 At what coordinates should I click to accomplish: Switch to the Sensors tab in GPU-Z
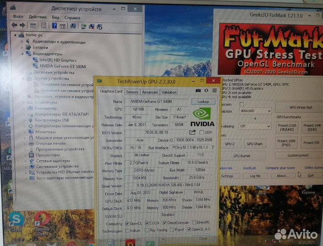pyautogui.click(x=132, y=92)
